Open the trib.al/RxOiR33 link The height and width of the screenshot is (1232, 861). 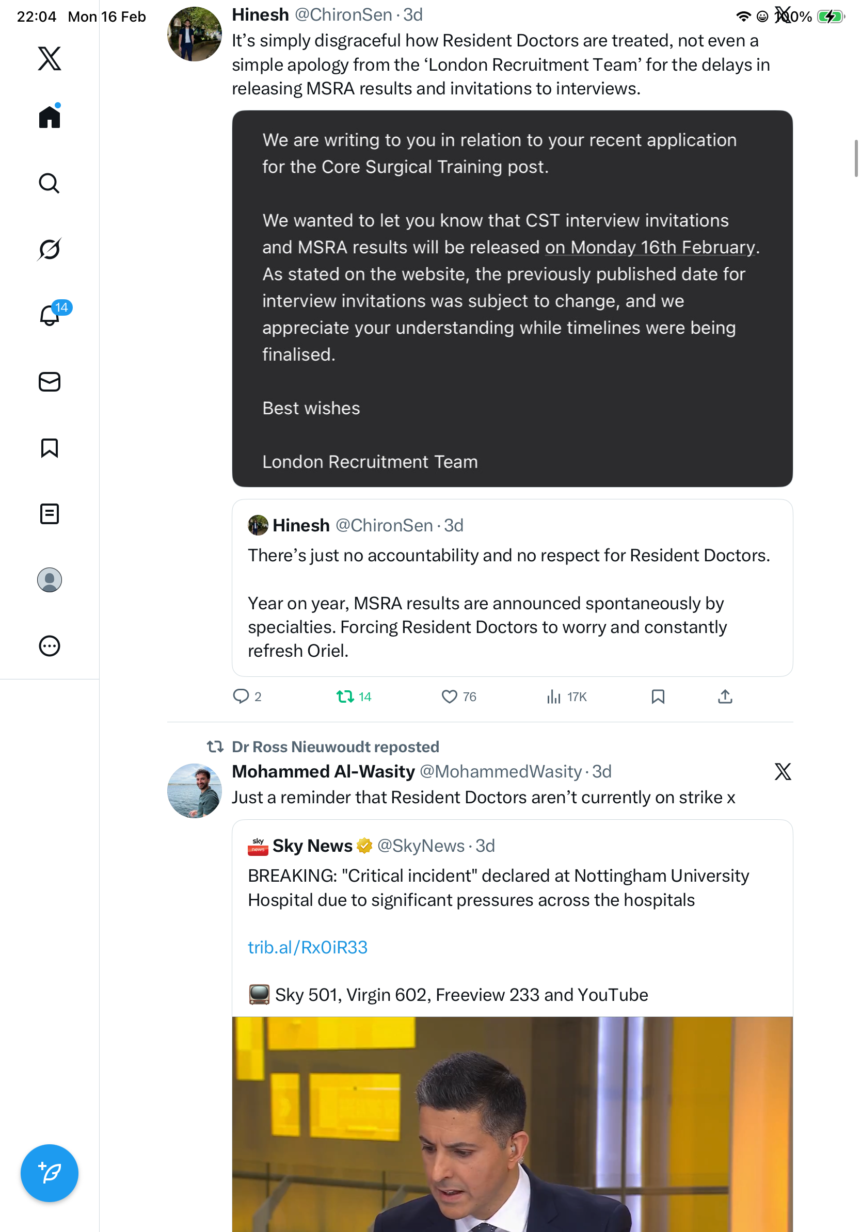[x=308, y=948]
